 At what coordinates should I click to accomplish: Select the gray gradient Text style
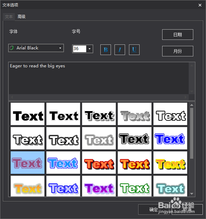(x=135, y=114)
